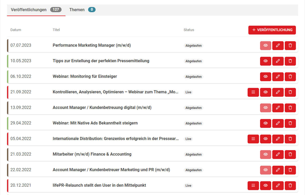Click the + Veröffentlichung button
The width and height of the screenshot is (305, 195).
[272, 30]
